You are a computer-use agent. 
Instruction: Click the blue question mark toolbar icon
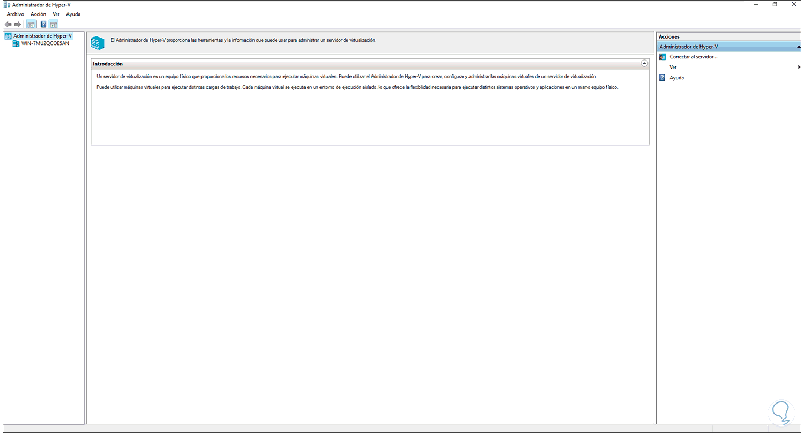[43, 24]
